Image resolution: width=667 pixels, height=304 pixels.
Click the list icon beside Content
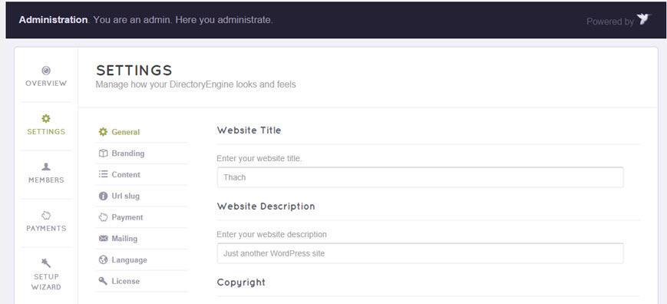tap(103, 174)
